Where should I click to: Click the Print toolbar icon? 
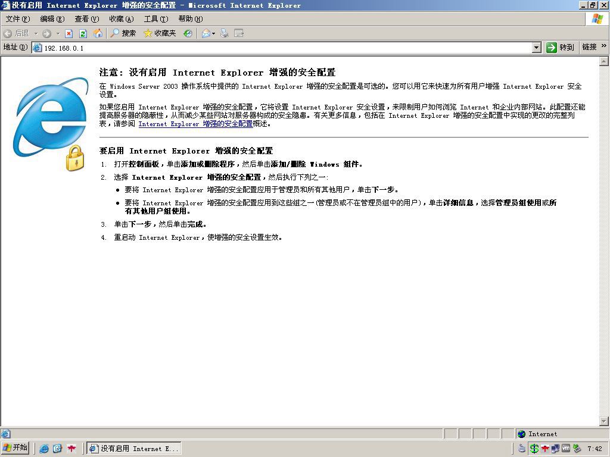(x=225, y=34)
